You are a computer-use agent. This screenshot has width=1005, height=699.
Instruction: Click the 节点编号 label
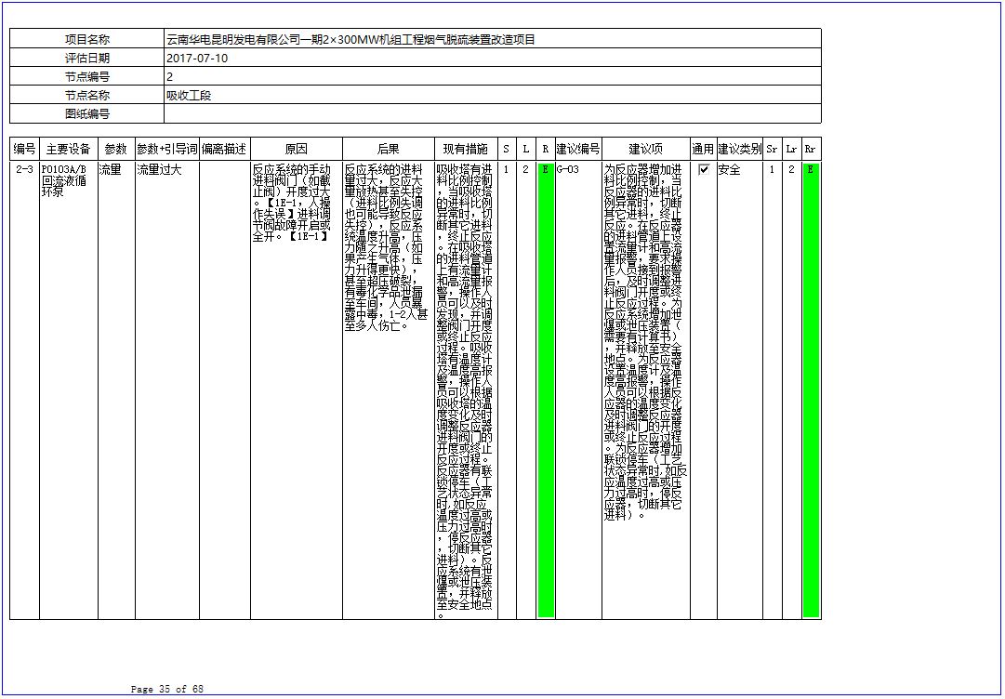coord(87,76)
